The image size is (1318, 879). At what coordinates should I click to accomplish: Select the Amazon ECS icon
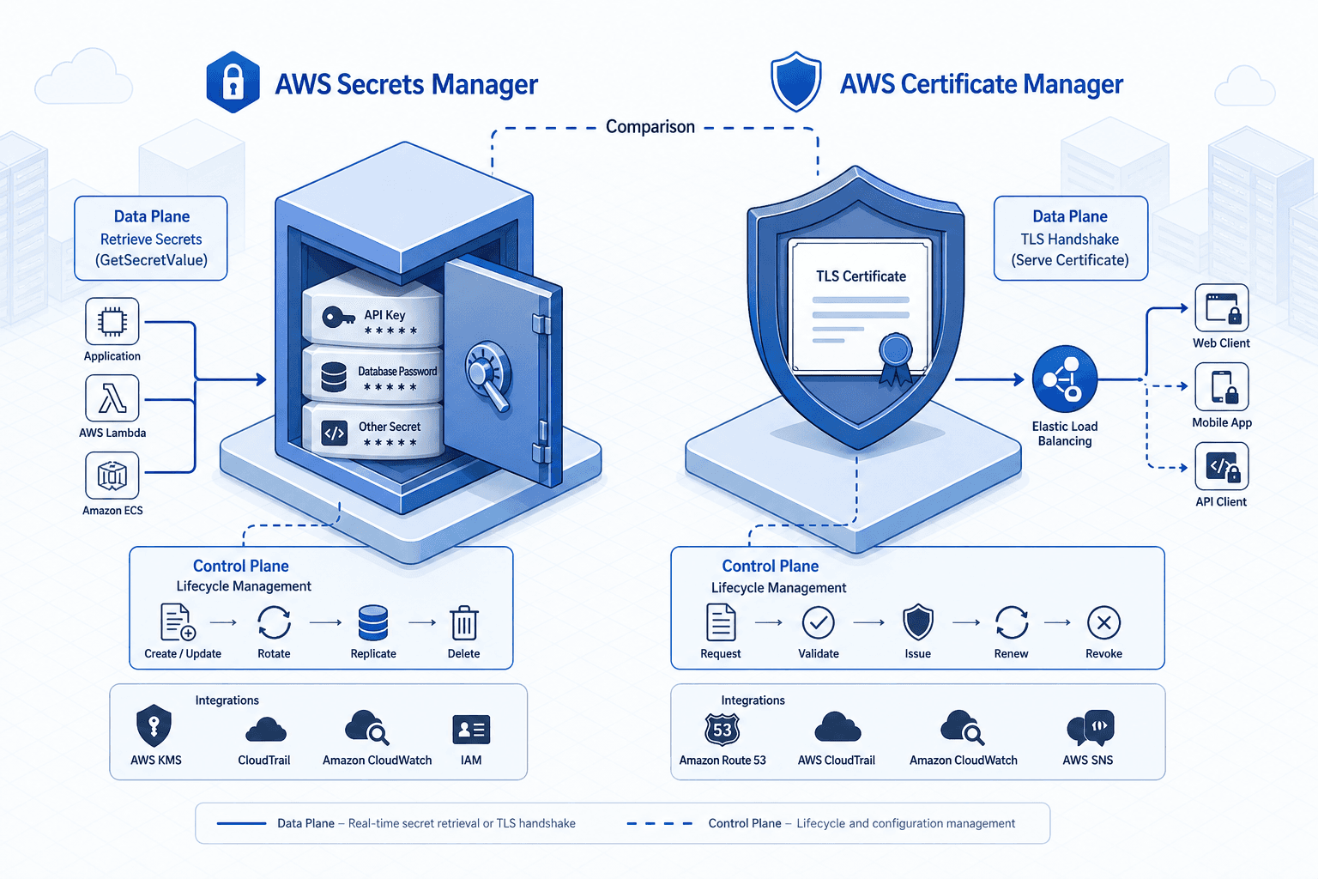coord(112,476)
